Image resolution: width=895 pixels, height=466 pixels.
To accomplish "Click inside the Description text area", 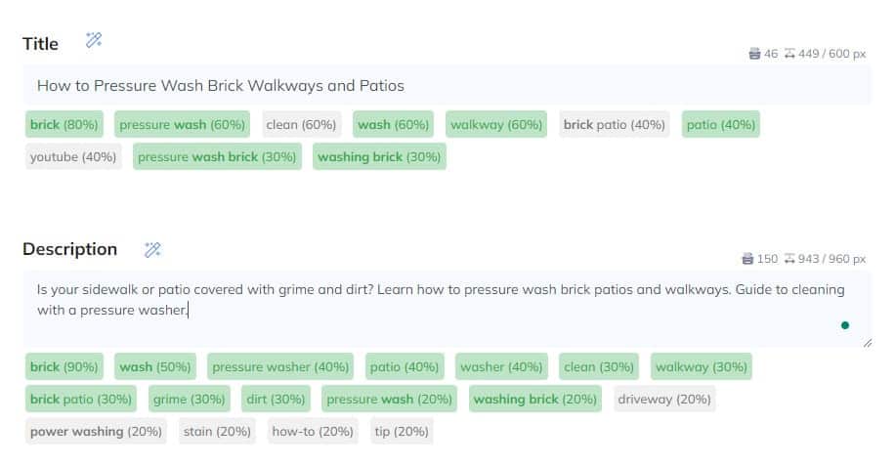I will 447,309.
